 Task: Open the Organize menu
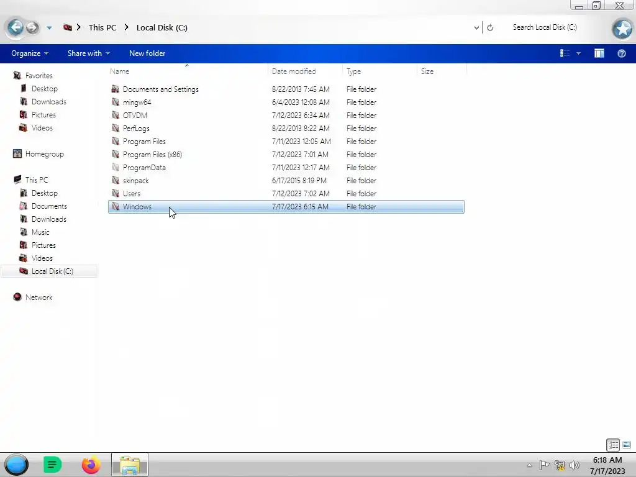30,53
